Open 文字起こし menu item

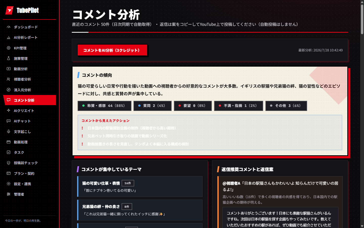coord(30,131)
